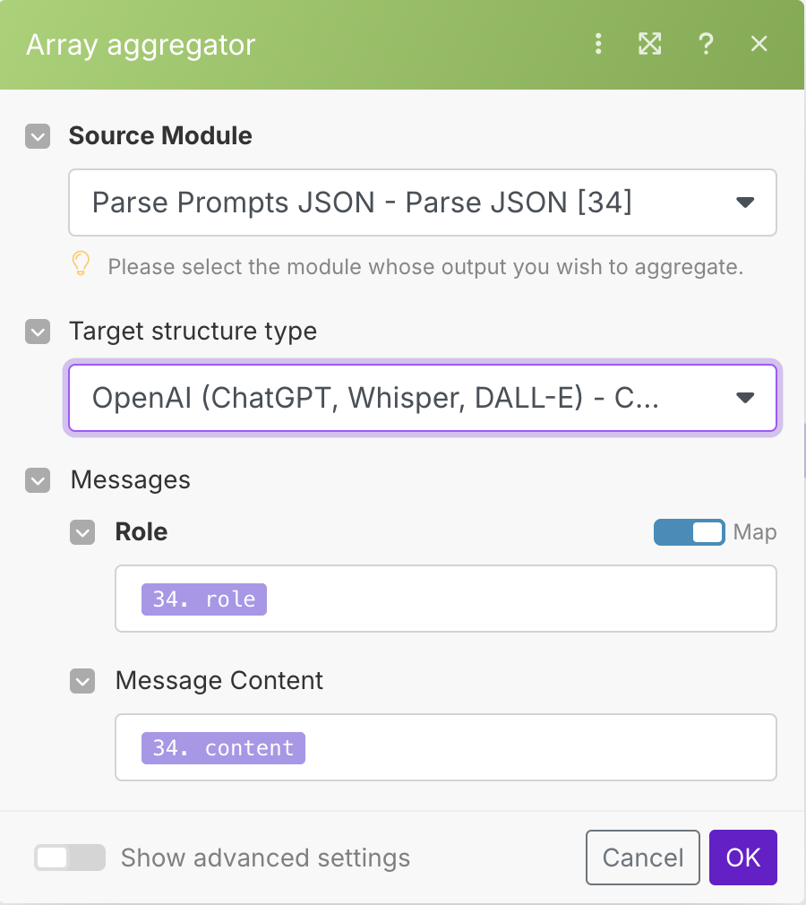Screen dimensions: 806x905
Task: Click the '34. role' mapped tag
Action: (x=204, y=599)
